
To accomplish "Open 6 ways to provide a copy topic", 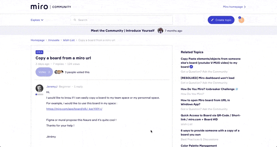I will pos(210,133).
